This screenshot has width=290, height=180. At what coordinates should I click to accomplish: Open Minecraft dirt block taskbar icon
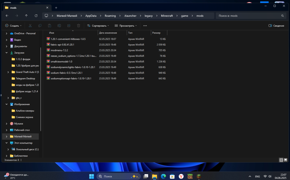190,176
